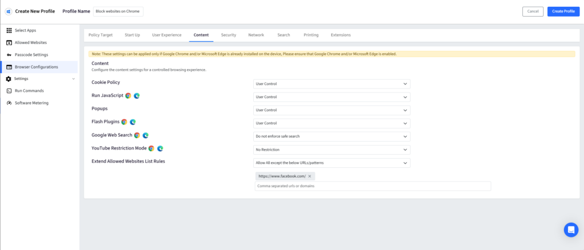
Task: Switch to the Printing tab
Action: click(x=311, y=35)
